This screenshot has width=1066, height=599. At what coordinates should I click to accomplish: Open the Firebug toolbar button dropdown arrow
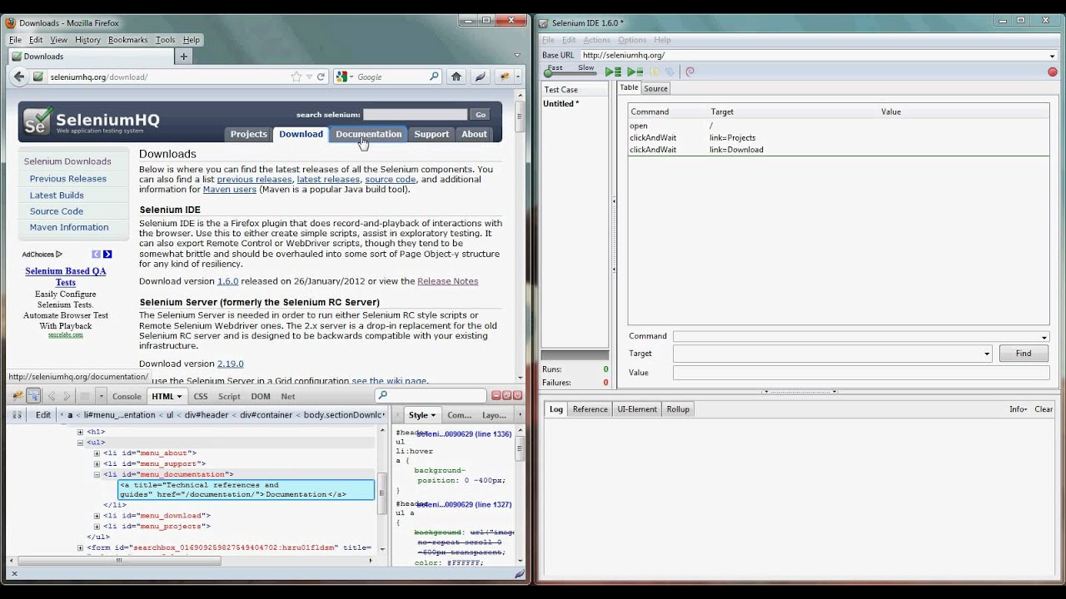[517, 77]
